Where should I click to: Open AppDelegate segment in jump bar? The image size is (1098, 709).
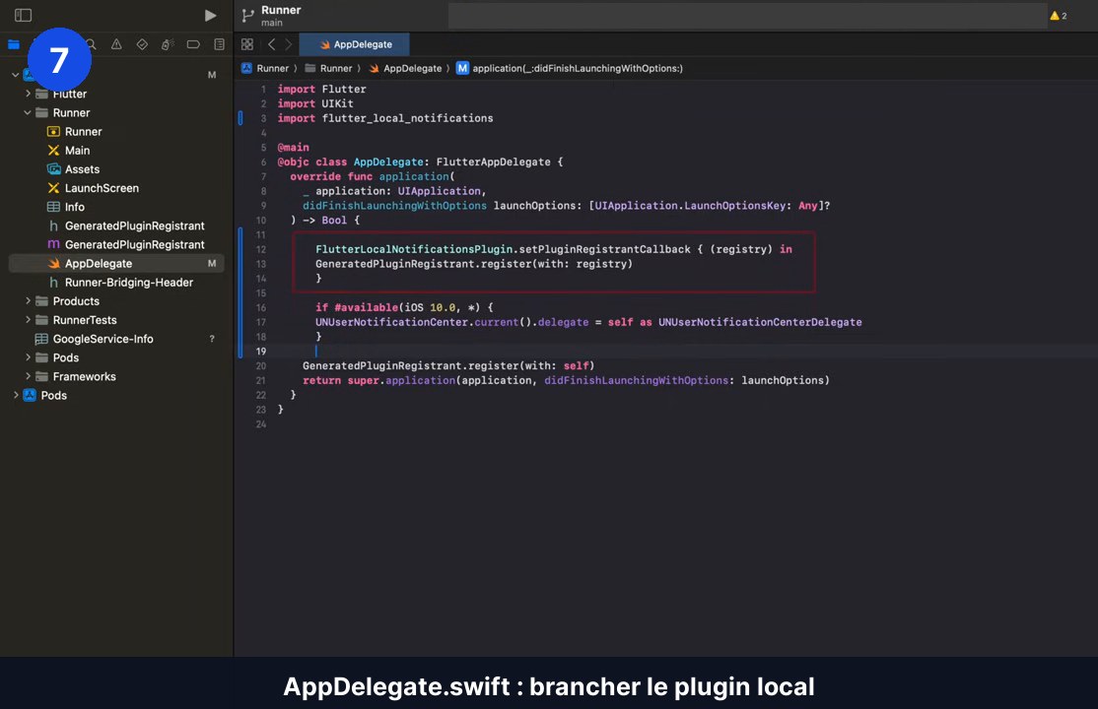[405, 68]
